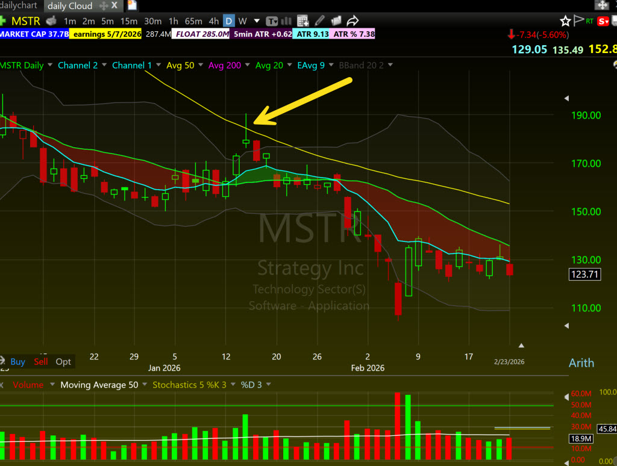Expand the EAvg 9 dropdown
617x466 pixels.
[331, 65]
